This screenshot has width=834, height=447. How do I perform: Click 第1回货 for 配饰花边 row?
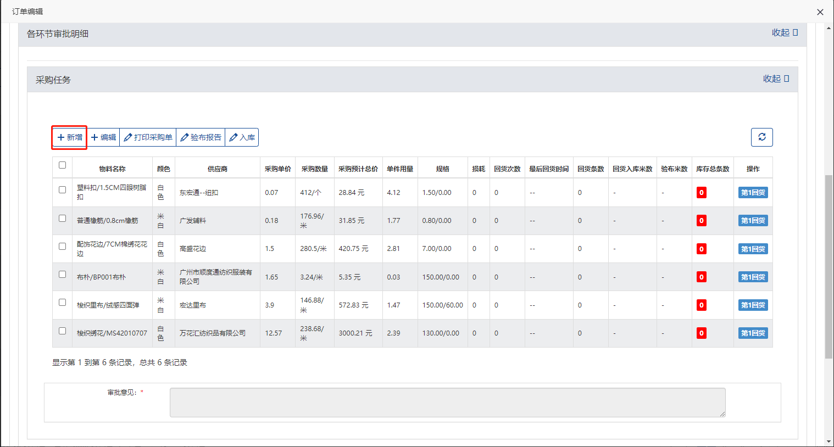click(753, 249)
